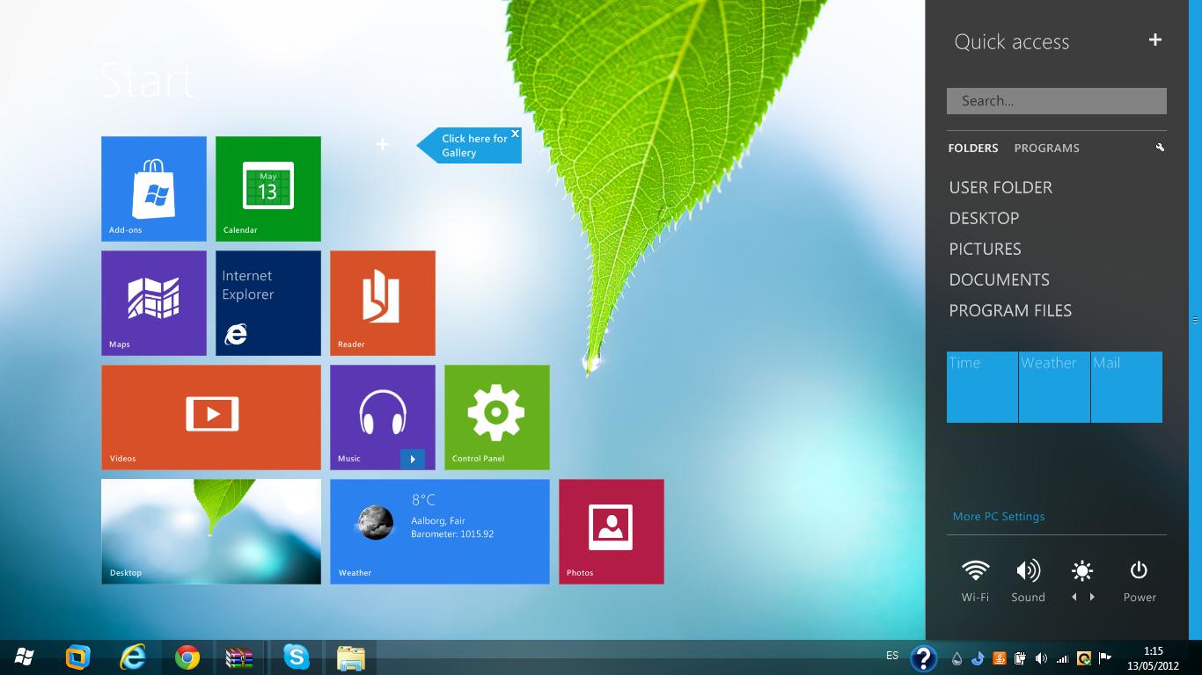This screenshot has width=1202, height=675.
Task: Open the More PC Settings link
Action: coord(999,516)
